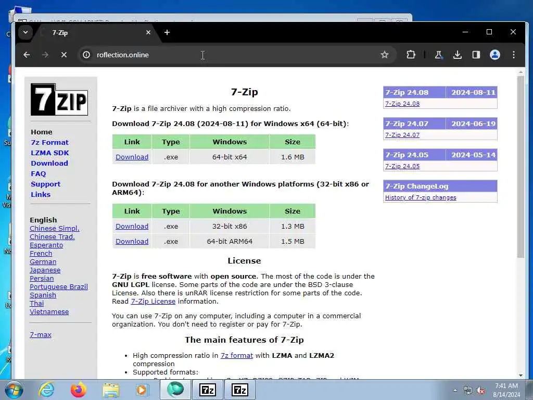Image resolution: width=533 pixels, height=400 pixels.
Task: Switch language to Portuguese Brazil
Action: [58, 287]
